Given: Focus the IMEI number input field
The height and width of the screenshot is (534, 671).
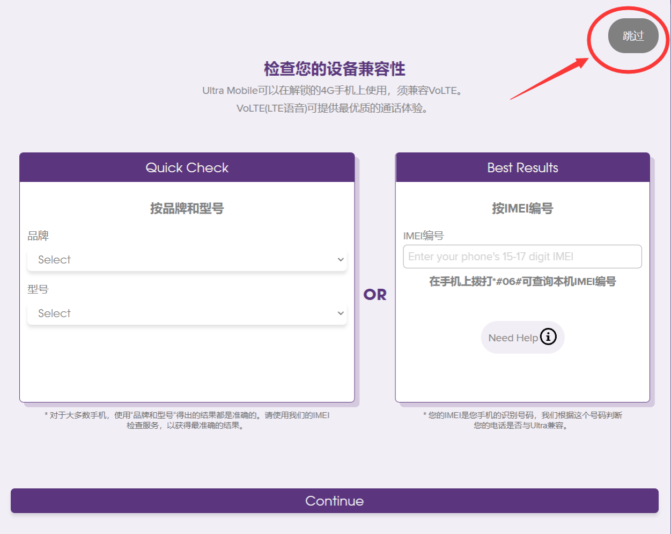Looking at the screenshot, I should coord(522,257).
